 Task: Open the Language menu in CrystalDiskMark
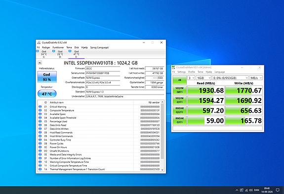click(219, 72)
